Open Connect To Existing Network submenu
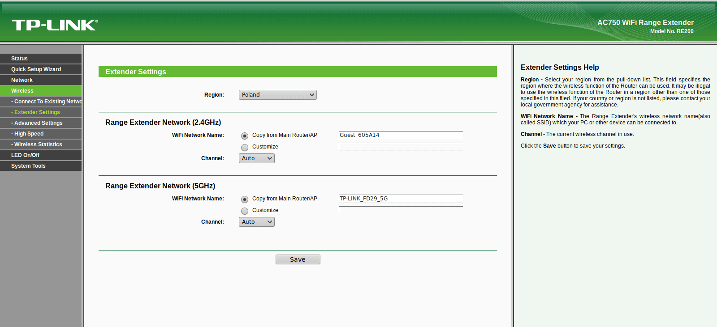Image resolution: width=717 pixels, height=327 pixels. (x=41, y=102)
